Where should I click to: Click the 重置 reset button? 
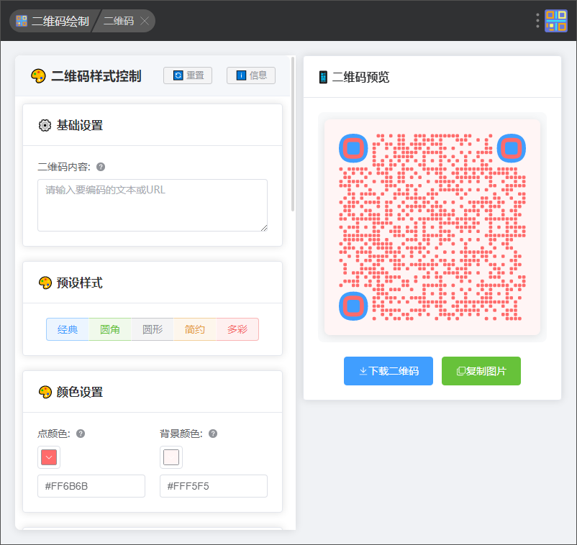(x=188, y=75)
